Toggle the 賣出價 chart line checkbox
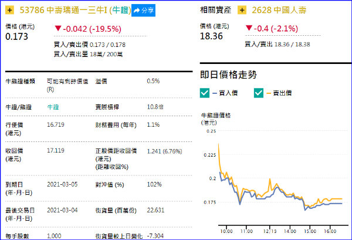This screenshot has height=240, width=352. click(259, 93)
